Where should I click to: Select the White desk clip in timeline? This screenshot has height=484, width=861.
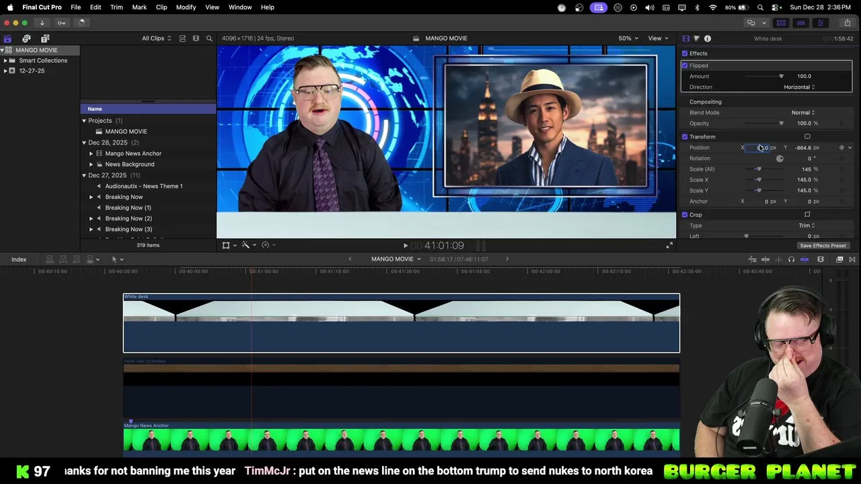coord(402,323)
